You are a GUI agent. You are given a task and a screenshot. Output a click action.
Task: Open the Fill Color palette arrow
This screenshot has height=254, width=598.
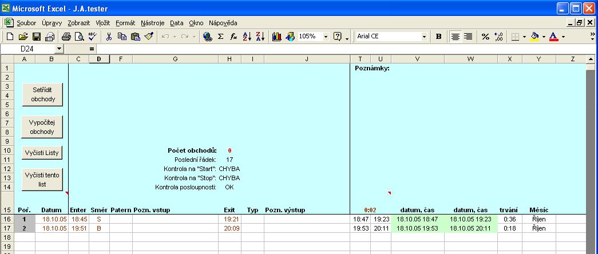pyautogui.click(x=544, y=37)
